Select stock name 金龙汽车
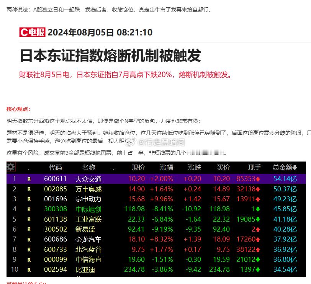Viewport: 311px width, 284px height. [88, 240]
